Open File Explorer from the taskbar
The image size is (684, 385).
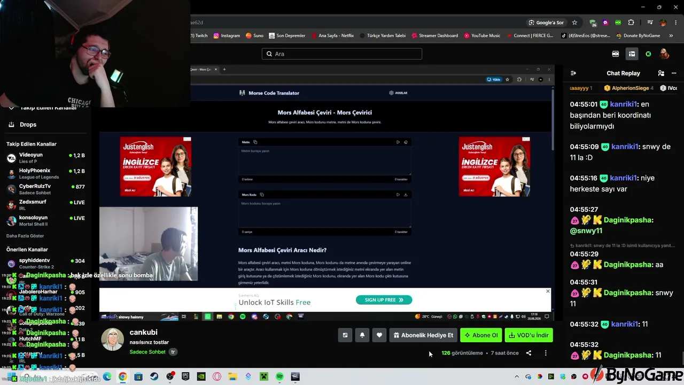[x=232, y=377]
